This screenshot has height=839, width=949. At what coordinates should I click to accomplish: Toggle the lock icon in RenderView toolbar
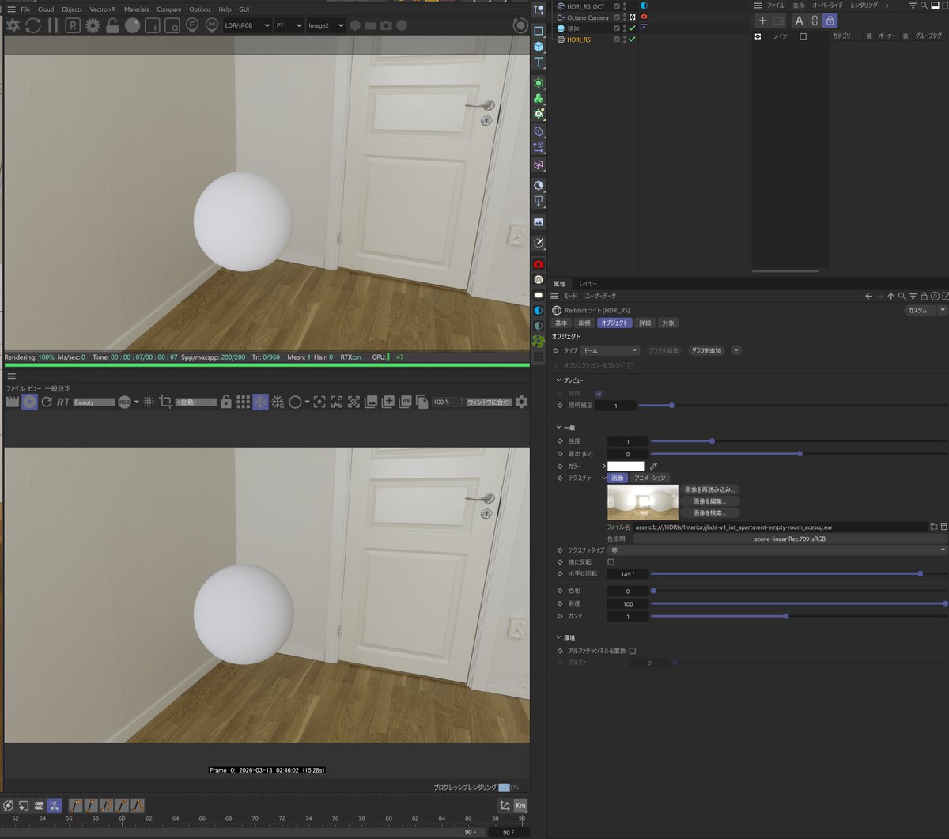pyautogui.click(x=226, y=402)
